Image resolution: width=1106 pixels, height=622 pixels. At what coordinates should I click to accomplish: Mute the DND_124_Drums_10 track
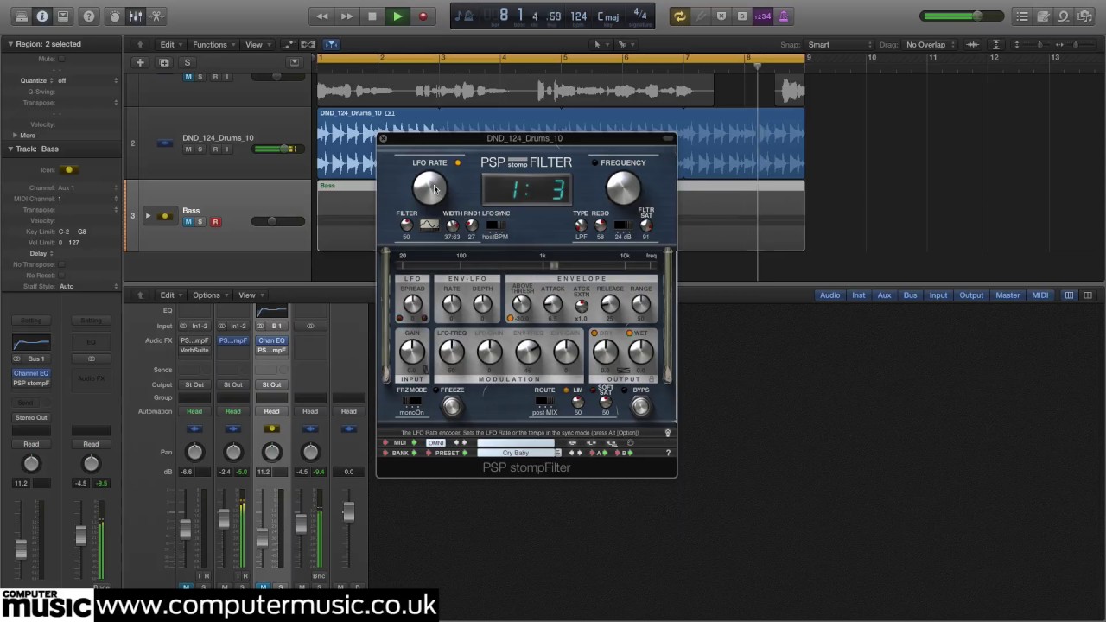[x=188, y=149]
